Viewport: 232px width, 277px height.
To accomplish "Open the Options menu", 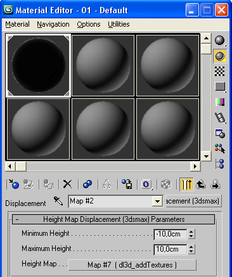I will coord(89,24).
